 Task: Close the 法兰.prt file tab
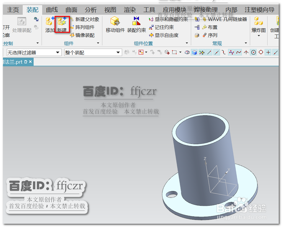coord(30,62)
